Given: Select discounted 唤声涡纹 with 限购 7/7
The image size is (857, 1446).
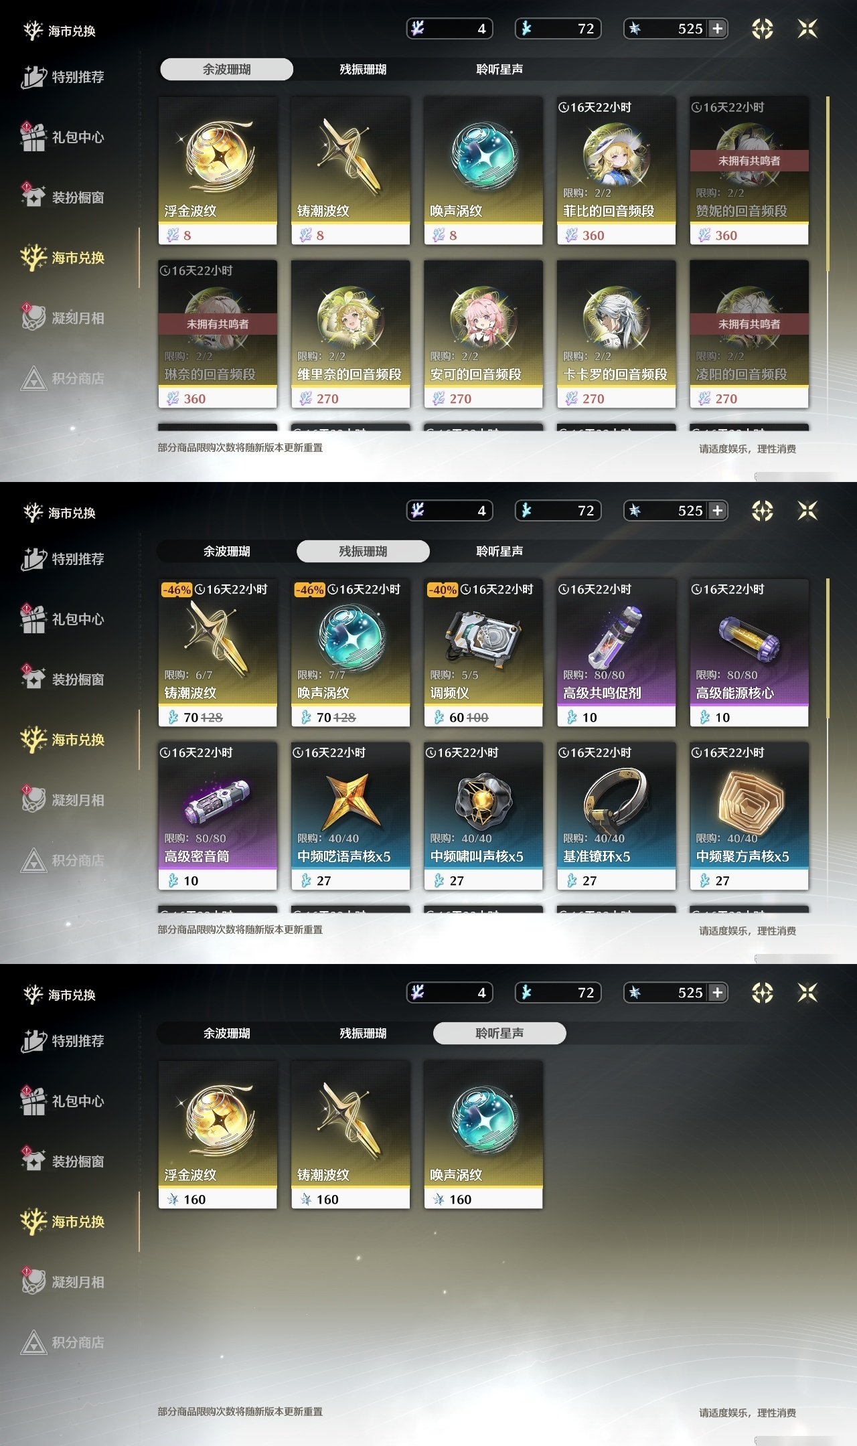Looking at the screenshot, I should (x=350, y=653).
